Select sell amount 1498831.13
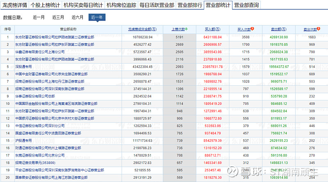This screenshot has height=182, width=328. coord(279,163)
